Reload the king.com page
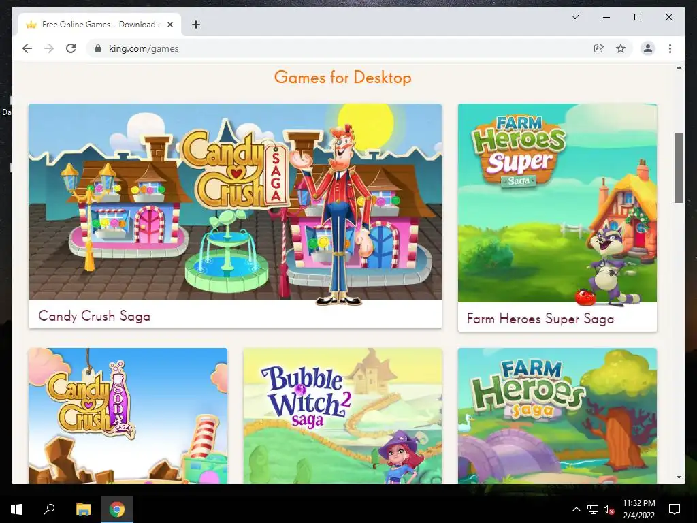697x523 pixels. (71, 48)
